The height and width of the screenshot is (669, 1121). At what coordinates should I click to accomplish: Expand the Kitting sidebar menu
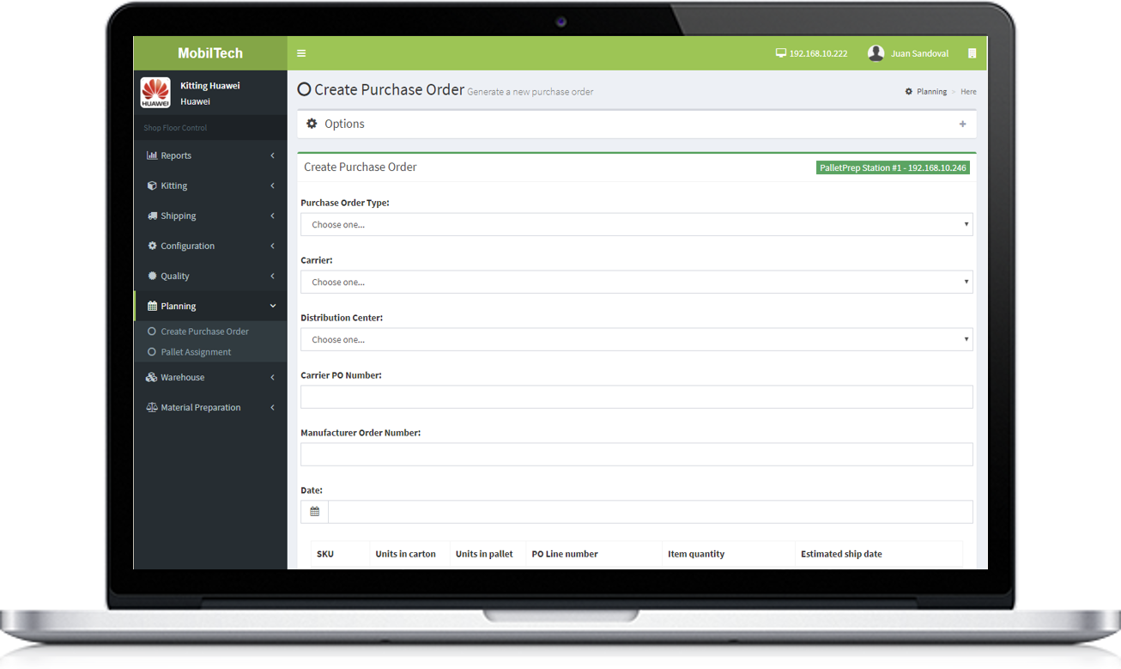pos(210,185)
